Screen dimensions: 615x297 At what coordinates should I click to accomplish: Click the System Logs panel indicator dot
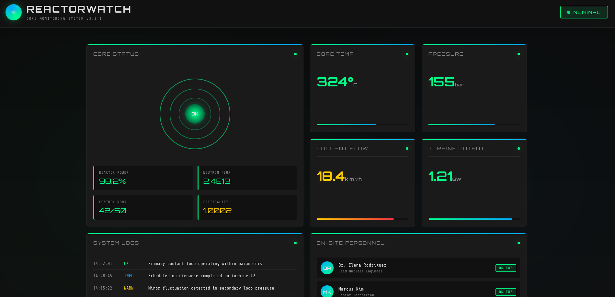click(x=295, y=243)
